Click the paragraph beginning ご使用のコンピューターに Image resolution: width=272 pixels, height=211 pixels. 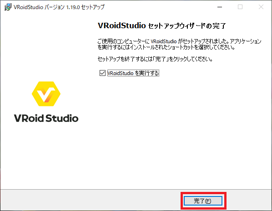coord(179,44)
